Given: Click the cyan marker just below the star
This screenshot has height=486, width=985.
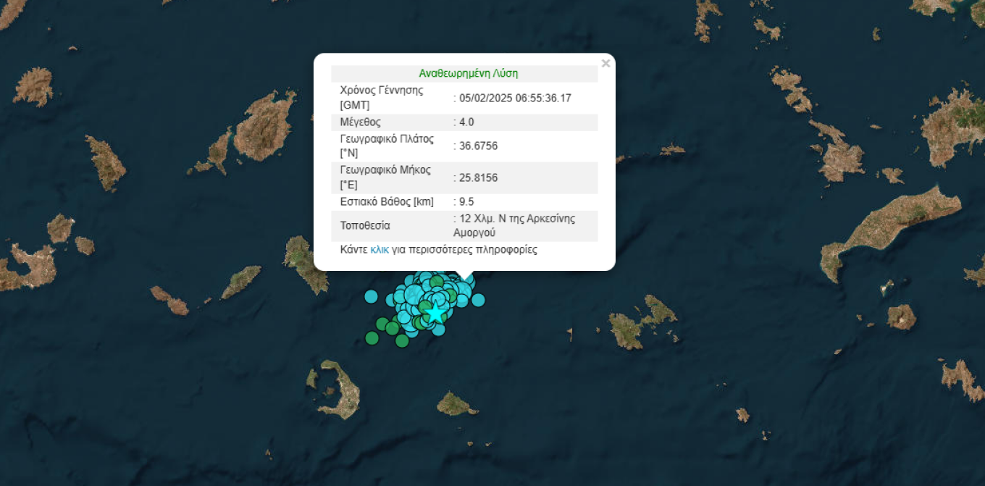Looking at the screenshot, I should coord(439,330).
